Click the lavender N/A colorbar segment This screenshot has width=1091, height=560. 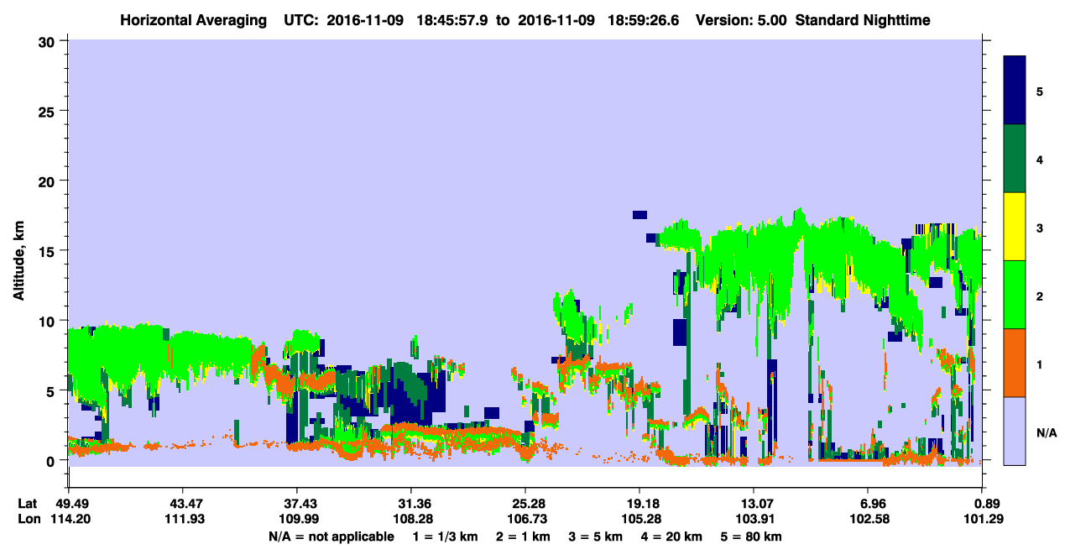tap(1015, 431)
